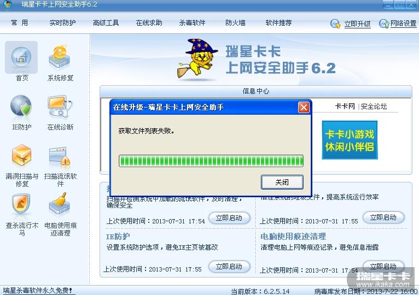The width and height of the screenshot is (419, 295).
Task: Open the 防火墙 tab
Action: [235, 23]
